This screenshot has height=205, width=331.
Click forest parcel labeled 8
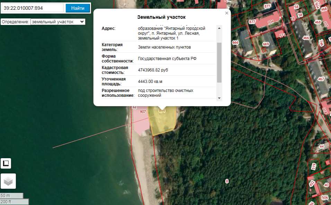pyautogui.click(x=227, y=181)
